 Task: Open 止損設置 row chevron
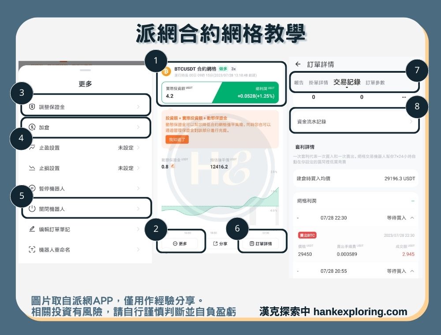tap(138, 168)
